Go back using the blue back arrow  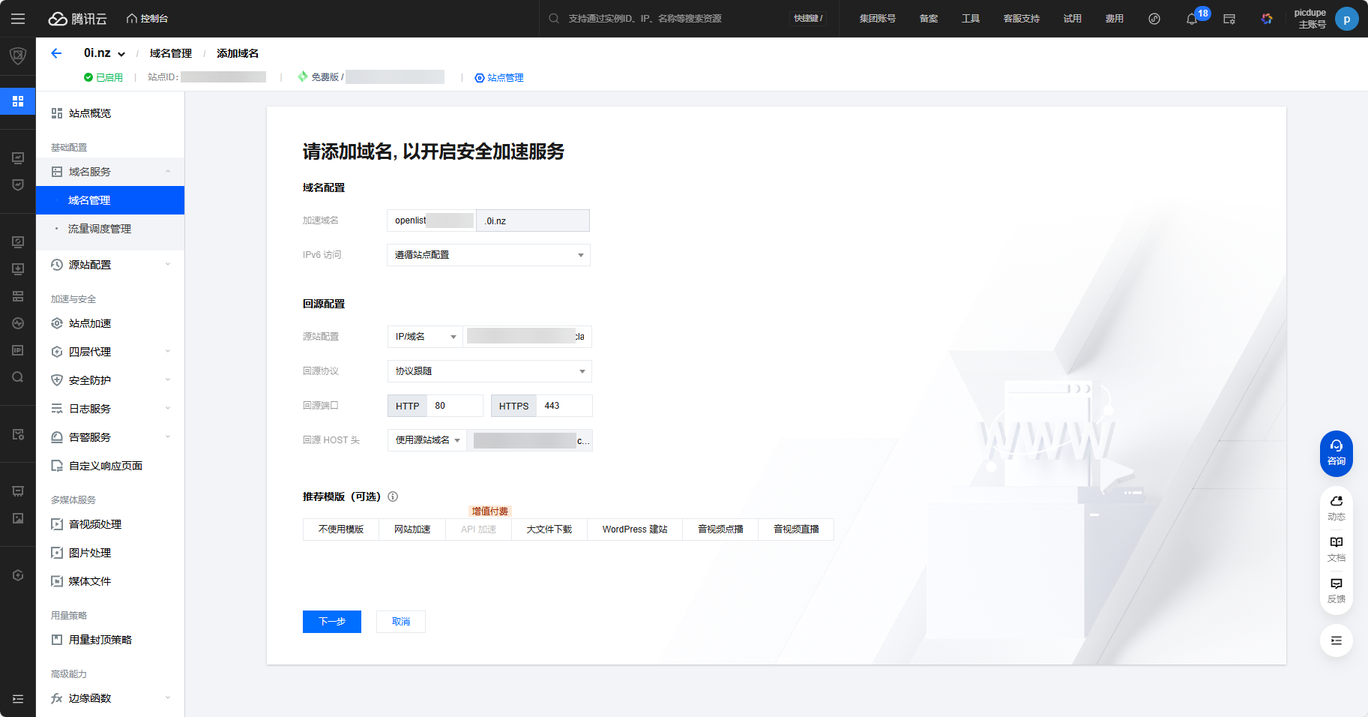pyautogui.click(x=56, y=53)
